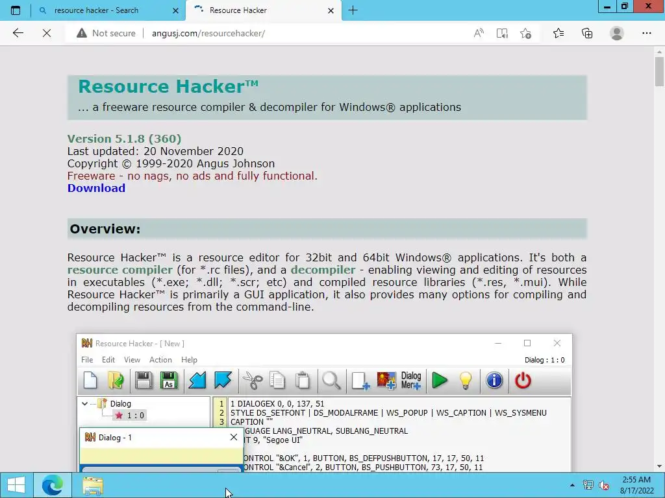The image size is (665, 498).
Task: Select the 1 : 0 tree item
Action: point(130,416)
